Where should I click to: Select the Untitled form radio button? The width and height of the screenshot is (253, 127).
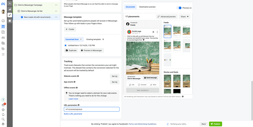65,45
